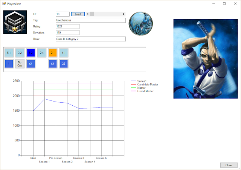Click the orange 2-1 result tile
Screen dimensions: 241x170
click(53, 53)
